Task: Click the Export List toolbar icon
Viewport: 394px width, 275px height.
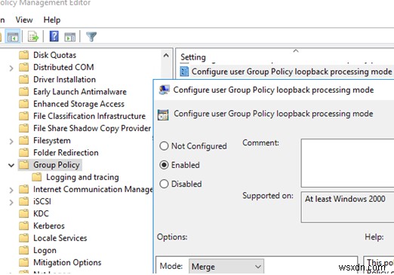Action: pos(33,37)
